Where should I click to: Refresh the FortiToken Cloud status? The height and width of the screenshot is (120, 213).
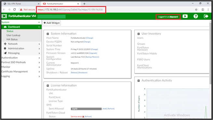[88, 117]
